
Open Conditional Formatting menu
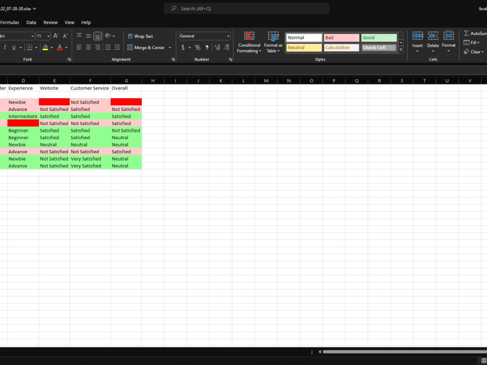click(249, 42)
